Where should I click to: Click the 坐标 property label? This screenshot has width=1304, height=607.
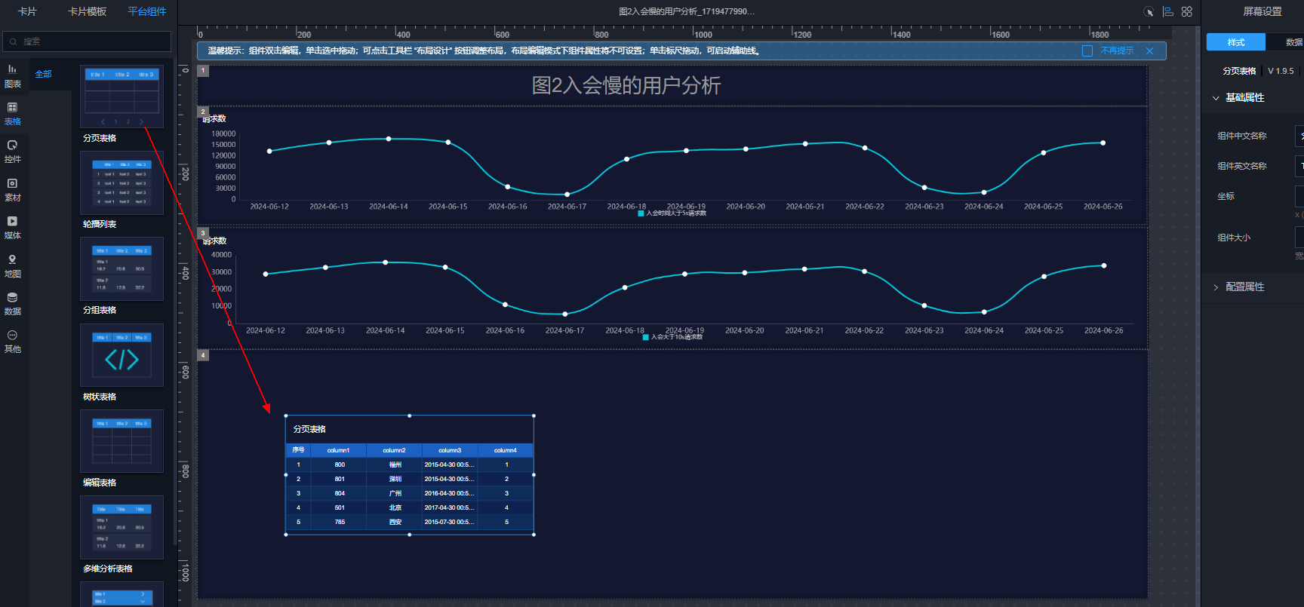[1226, 196]
